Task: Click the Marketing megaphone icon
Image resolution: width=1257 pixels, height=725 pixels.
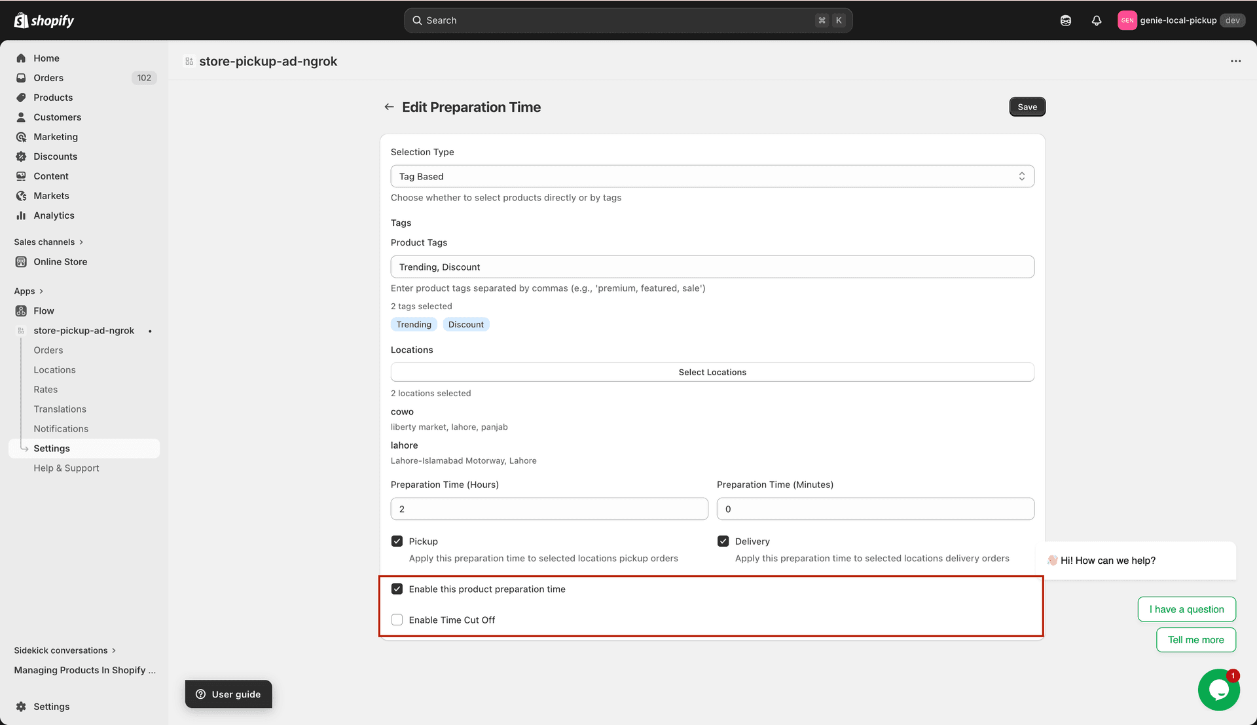Action: (21, 137)
